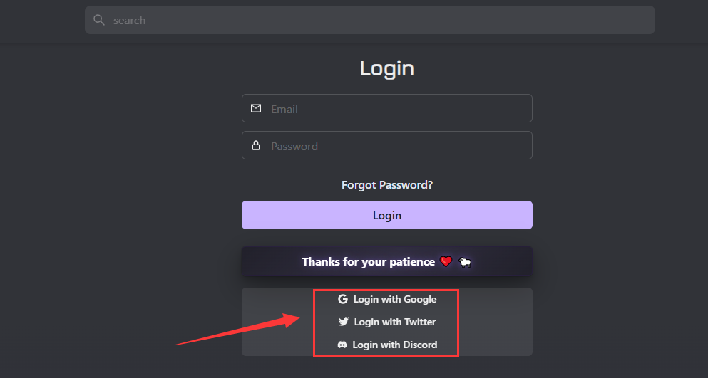Click the Google G logo icon
The height and width of the screenshot is (378, 708).
[x=343, y=299]
